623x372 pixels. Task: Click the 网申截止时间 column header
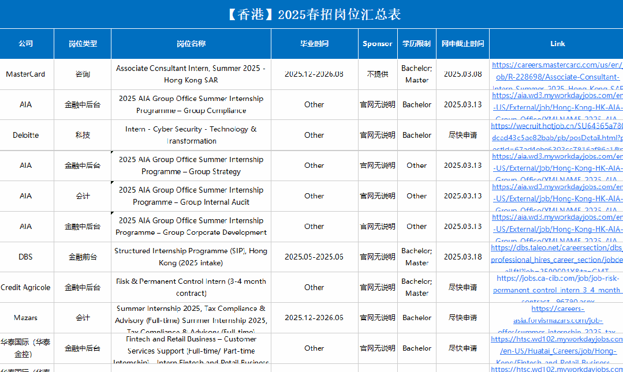(x=463, y=44)
